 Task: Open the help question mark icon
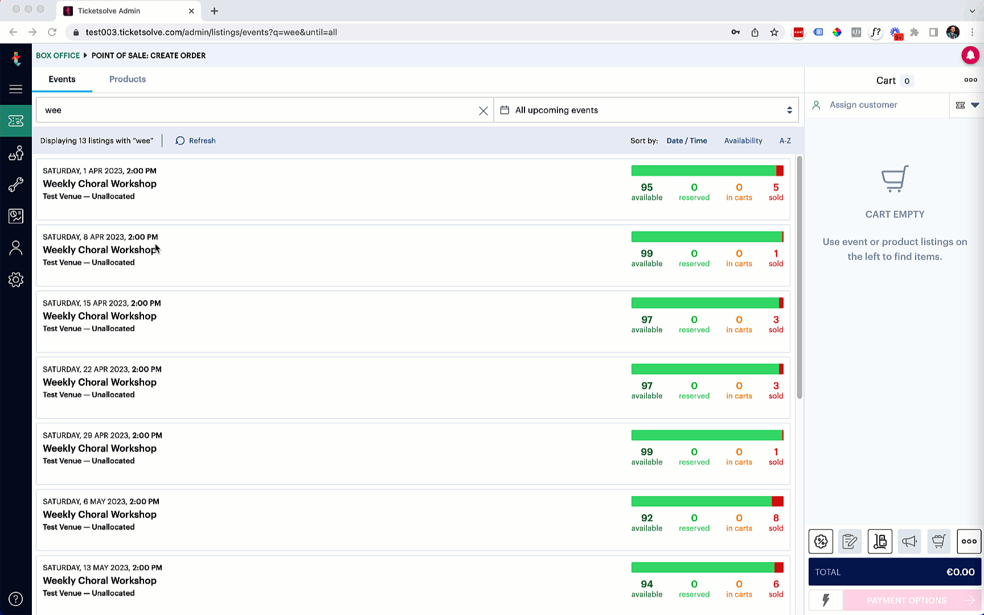pyautogui.click(x=16, y=599)
